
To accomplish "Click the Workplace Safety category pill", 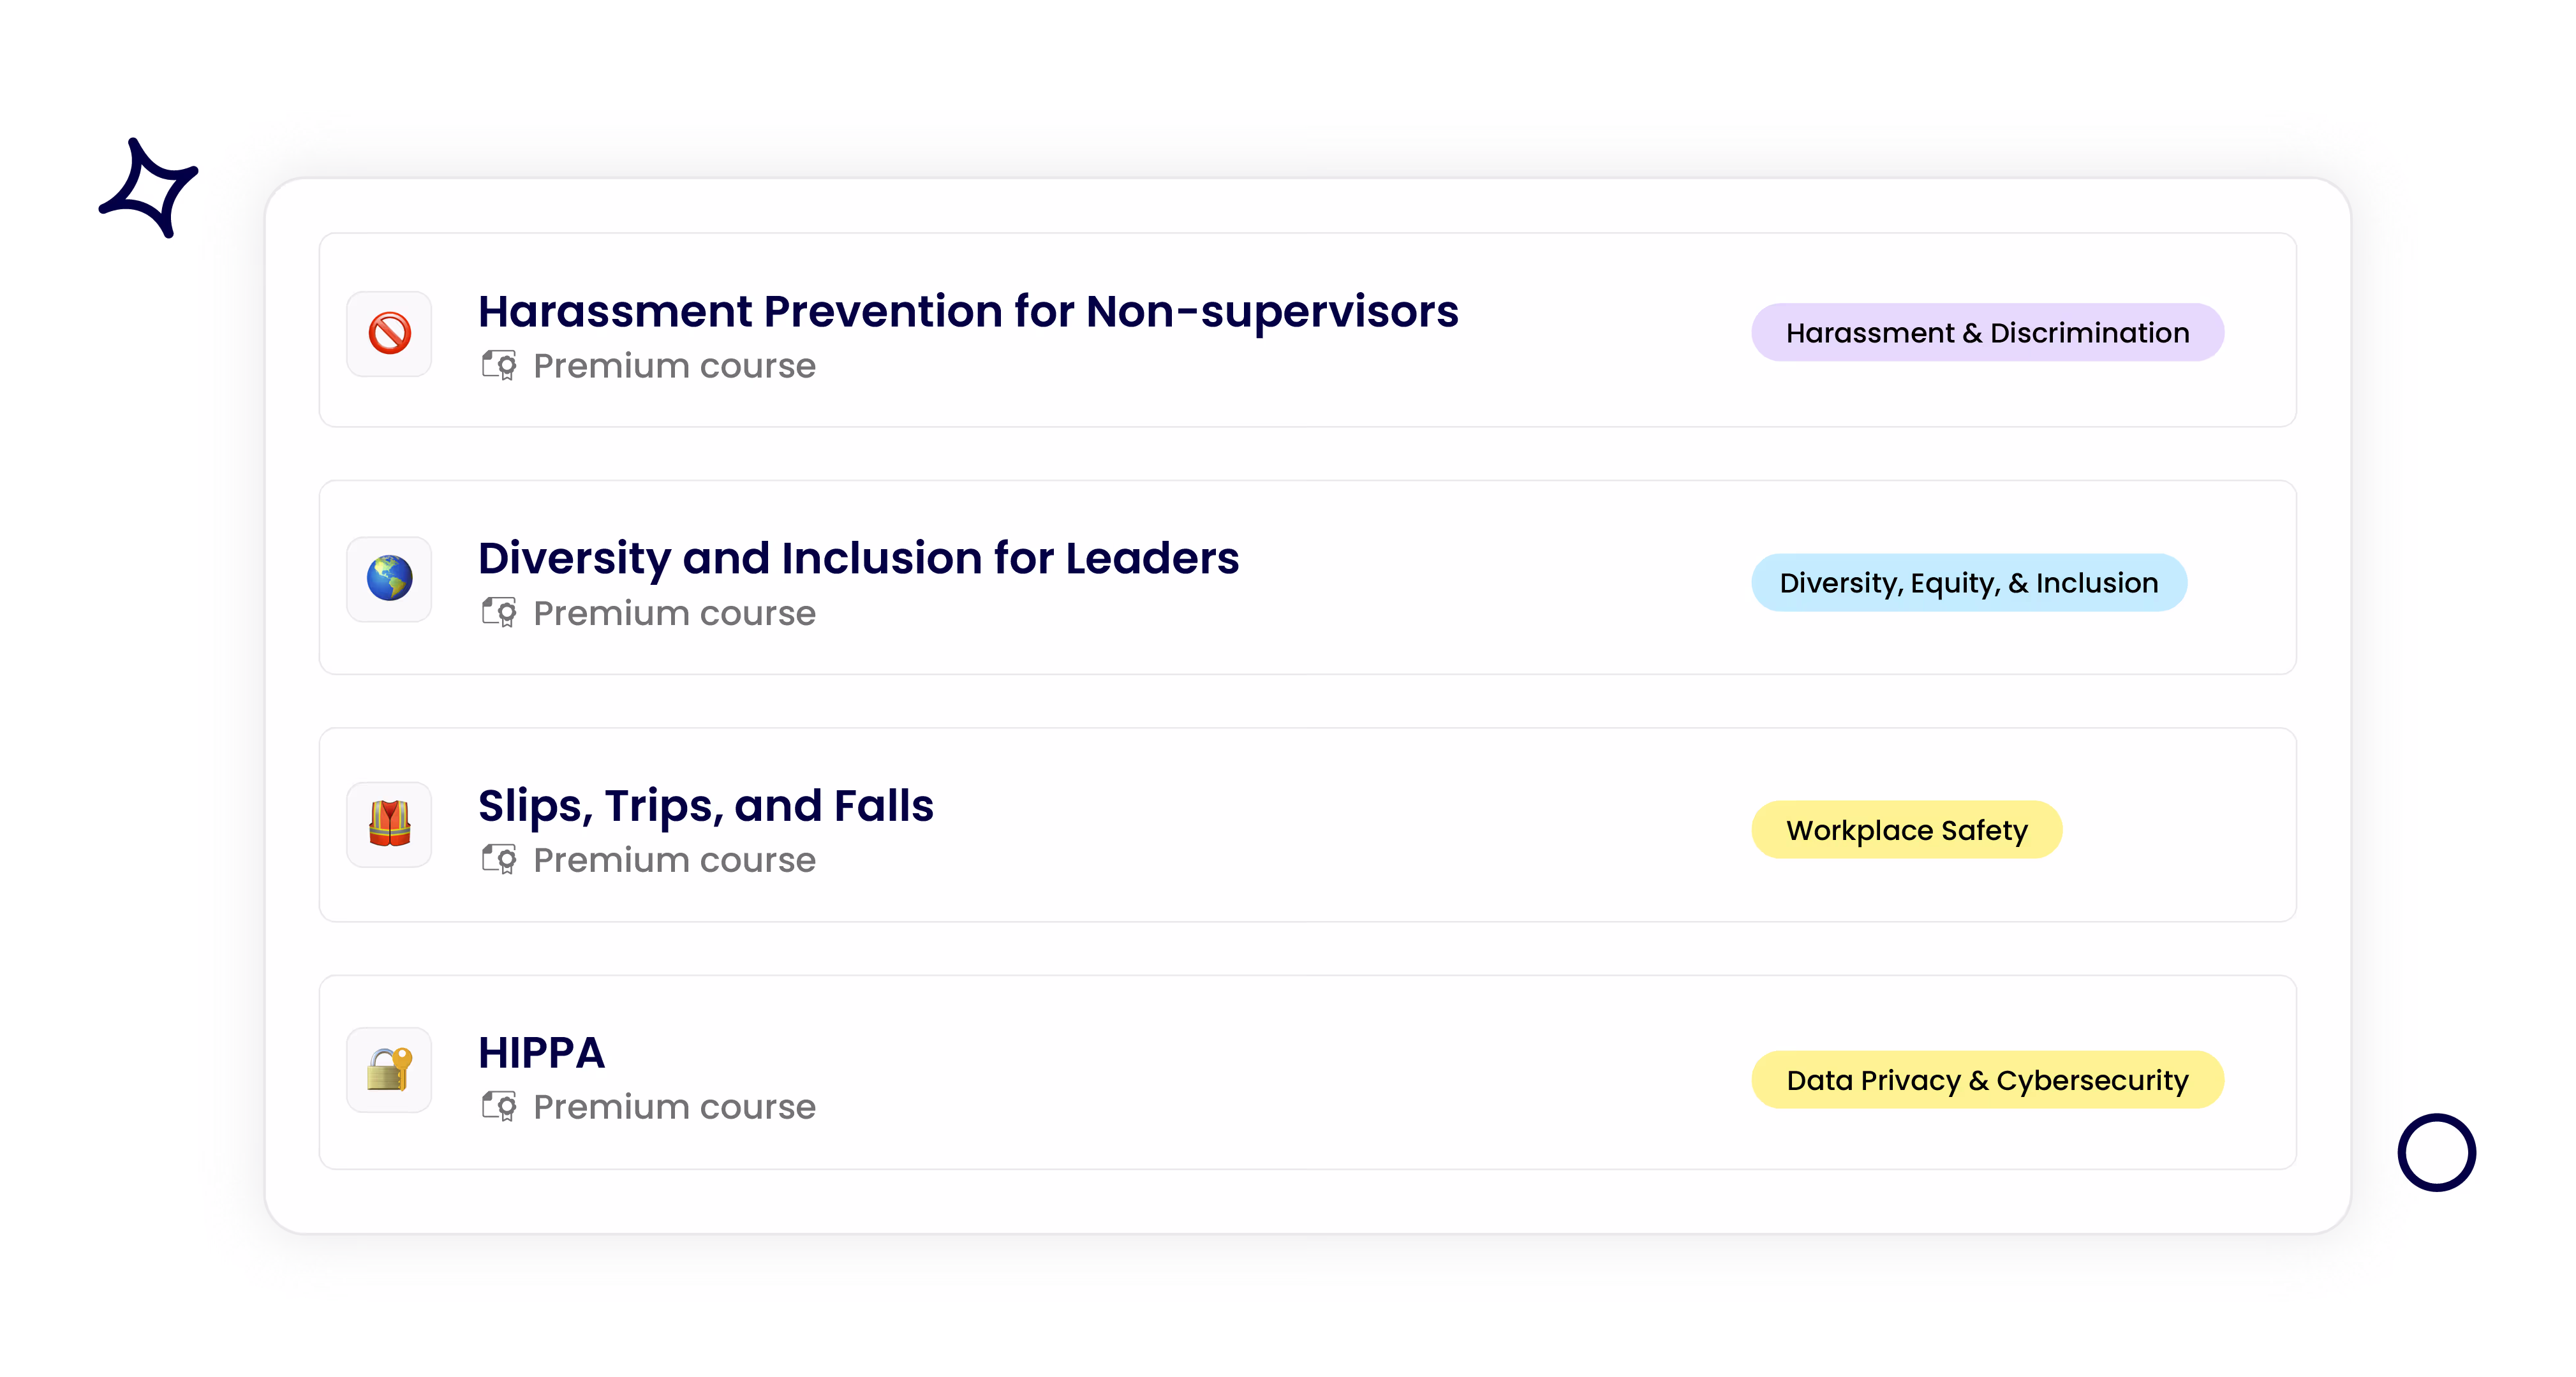I will [x=1906, y=829].
